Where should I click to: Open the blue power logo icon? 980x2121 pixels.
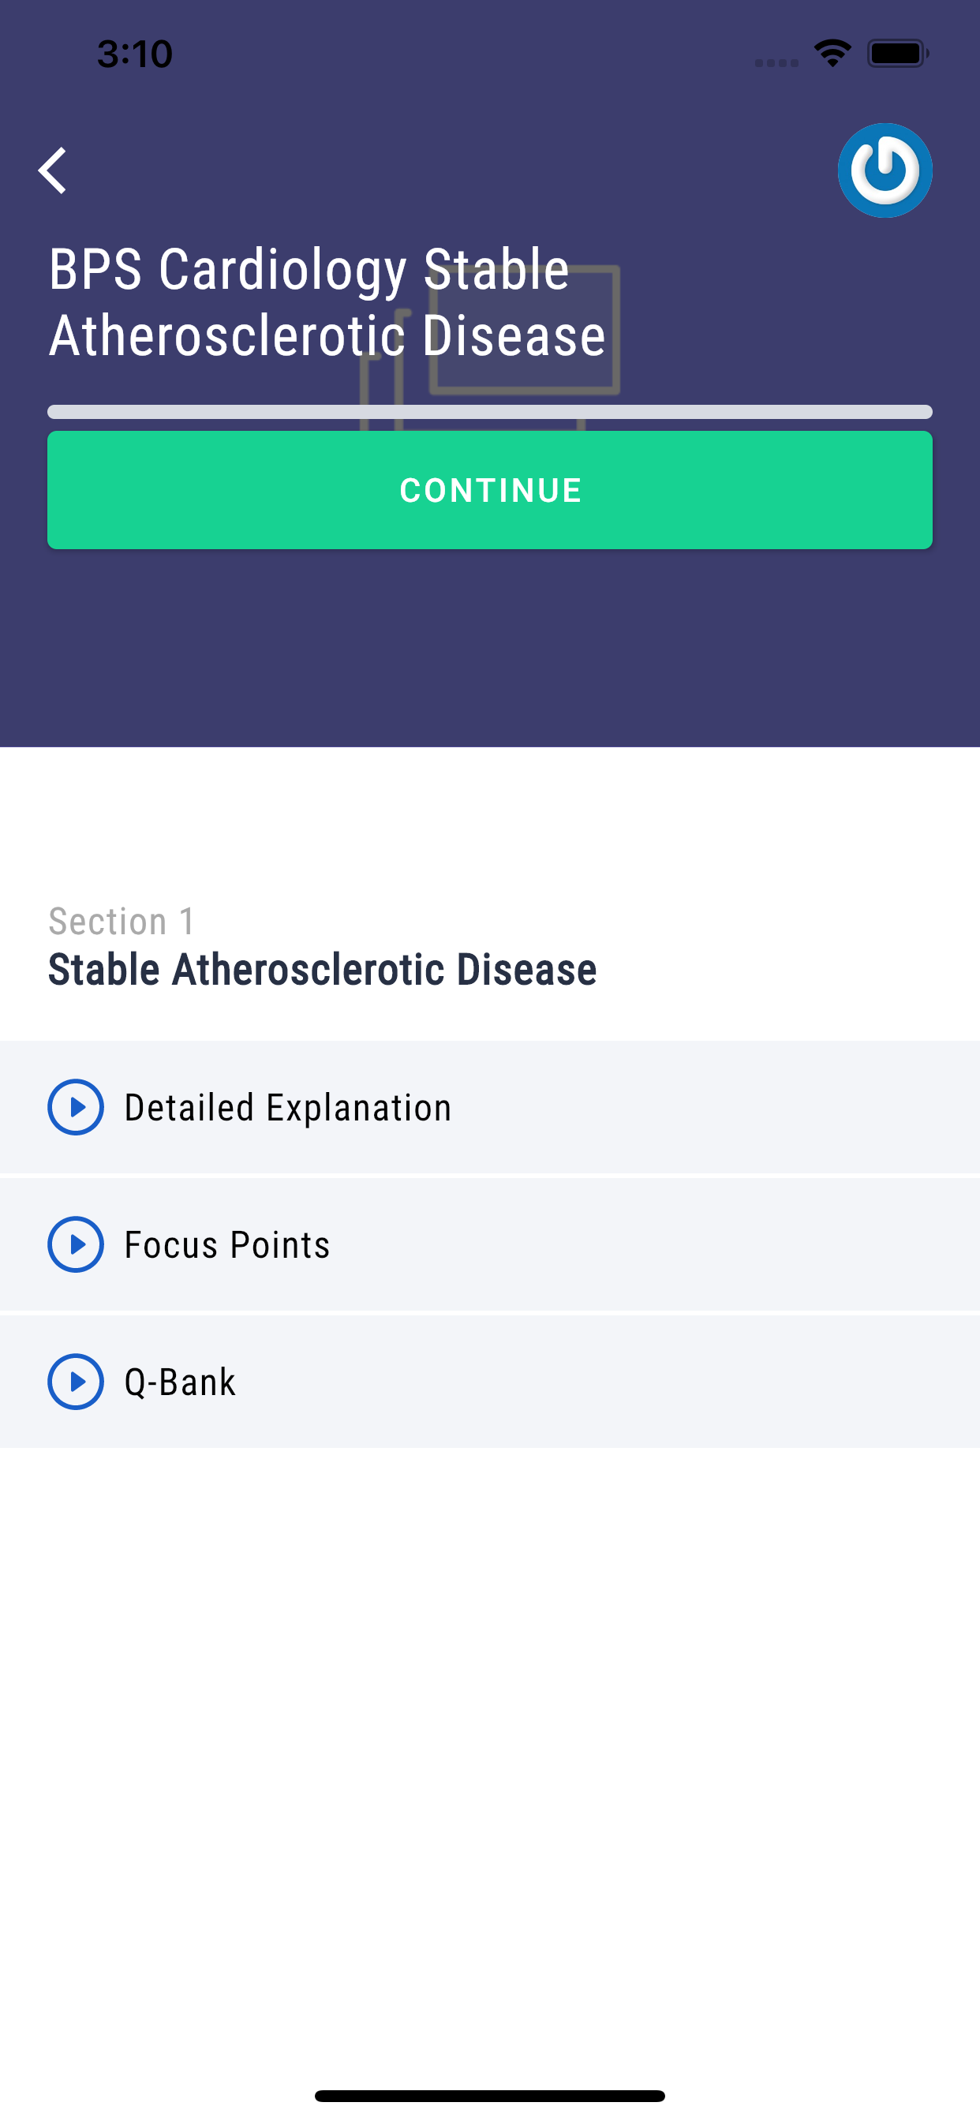[x=885, y=170]
